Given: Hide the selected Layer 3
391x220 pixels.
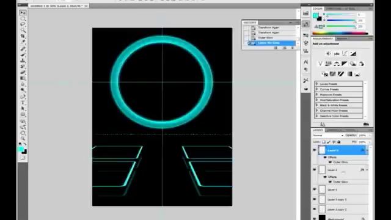Looking at the screenshot, I should (x=315, y=150).
